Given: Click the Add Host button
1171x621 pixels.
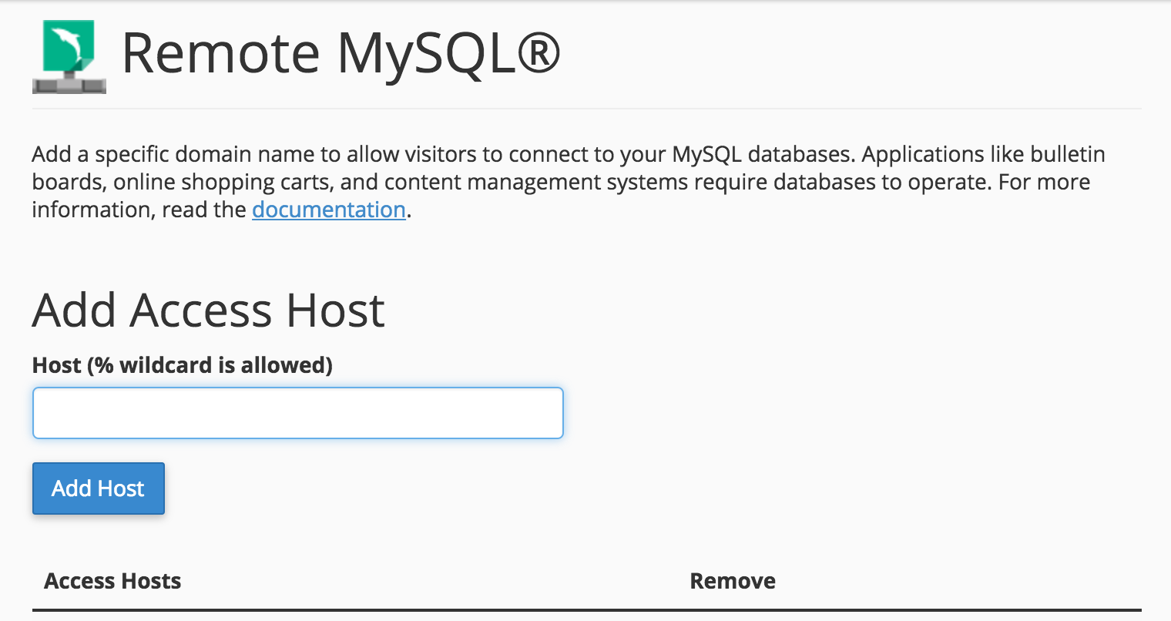Looking at the screenshot, I should (99, 488).
